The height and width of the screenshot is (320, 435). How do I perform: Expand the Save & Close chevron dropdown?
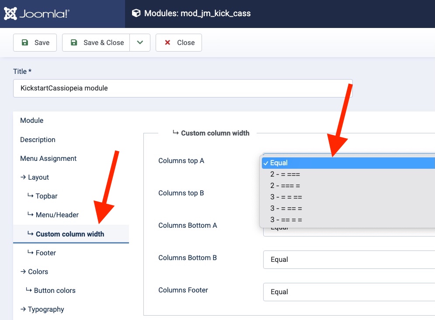(140, 42)
